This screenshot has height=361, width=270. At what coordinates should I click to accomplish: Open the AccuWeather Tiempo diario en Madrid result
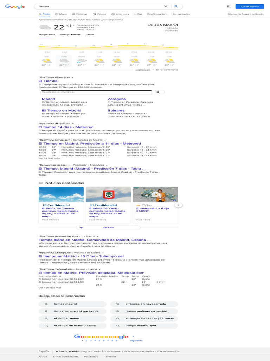[95, 240]
